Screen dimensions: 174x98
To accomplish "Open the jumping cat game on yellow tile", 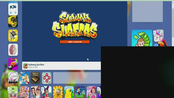I will click(x=13, y=36).
